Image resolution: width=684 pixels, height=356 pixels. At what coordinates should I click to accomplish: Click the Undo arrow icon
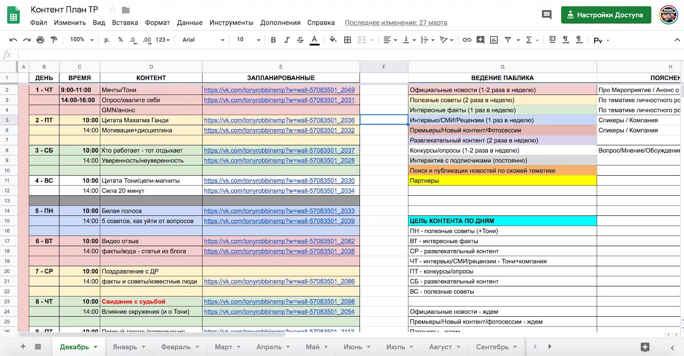(13, 40)
